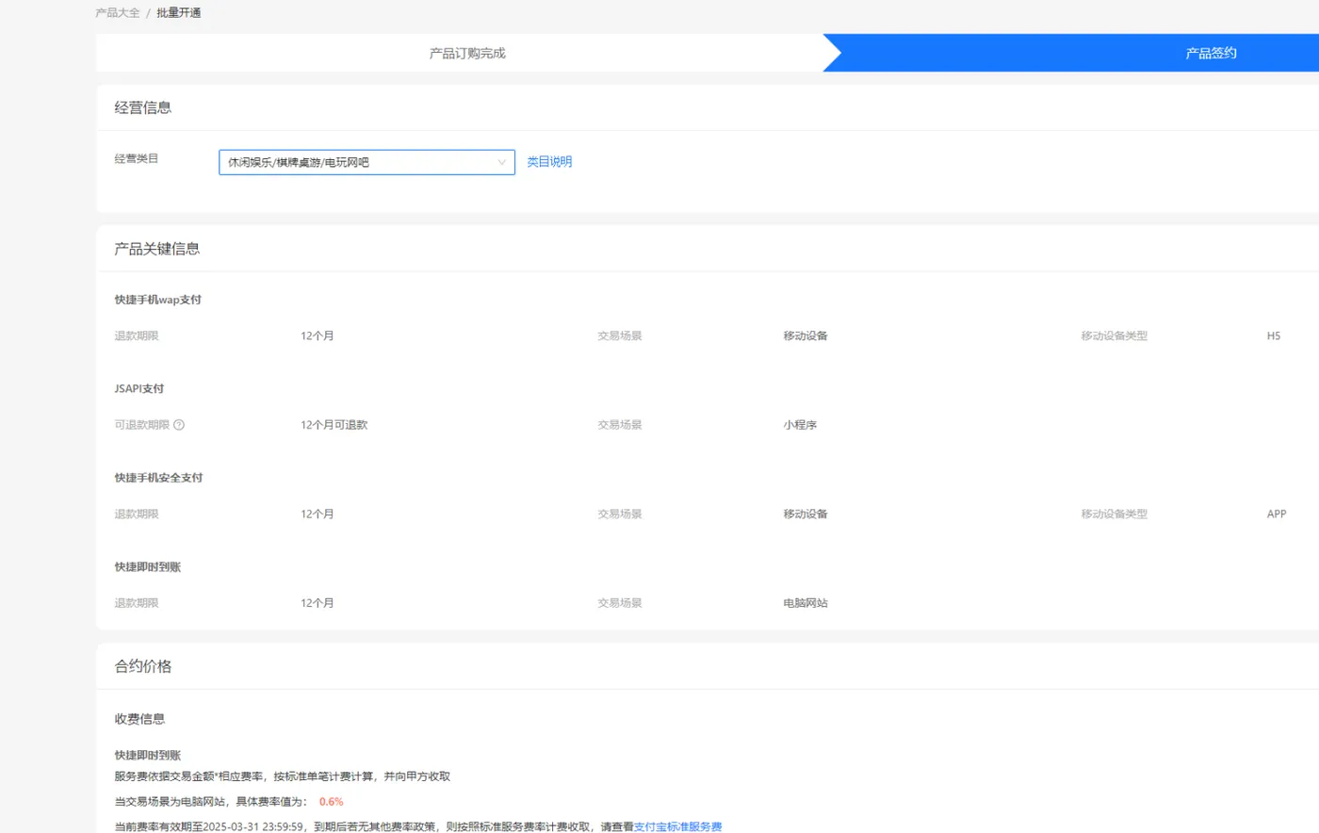Go to 产品大全 breadcrumb
The width and height of the screenshot is (1319, 833).
[118, 12]
